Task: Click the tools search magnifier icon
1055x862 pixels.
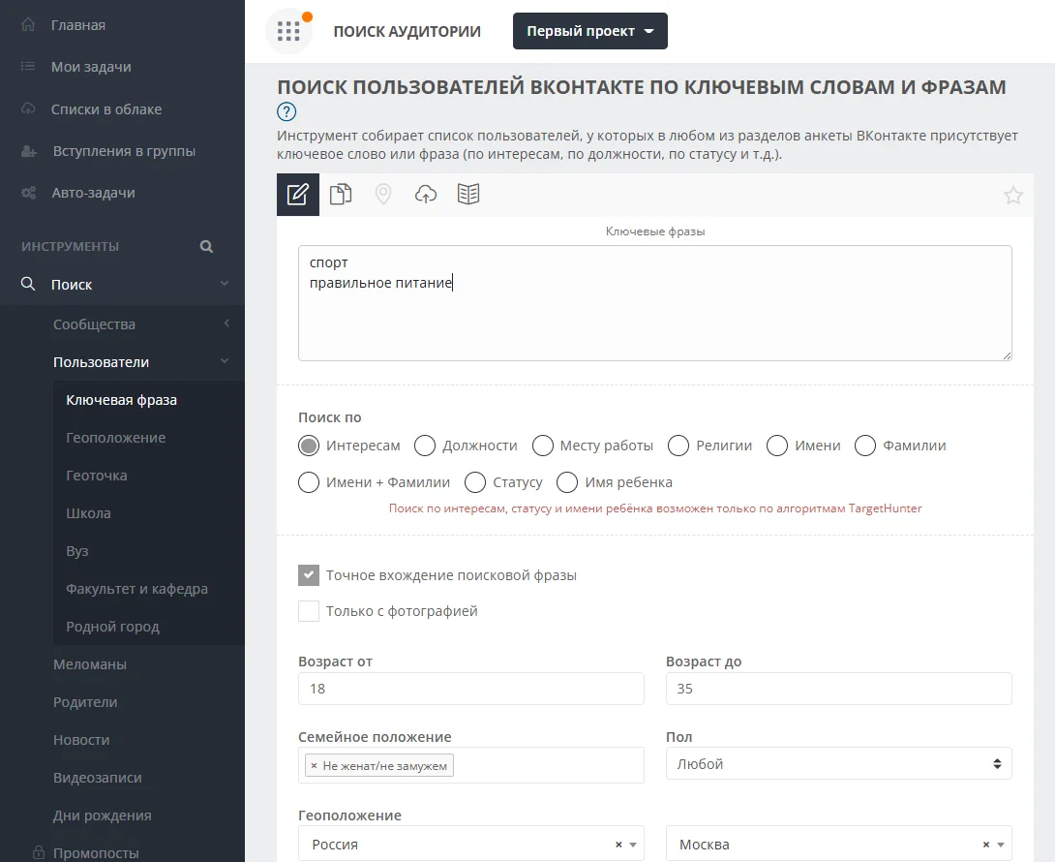Action: pyautogui.click(x=206, y=246)
